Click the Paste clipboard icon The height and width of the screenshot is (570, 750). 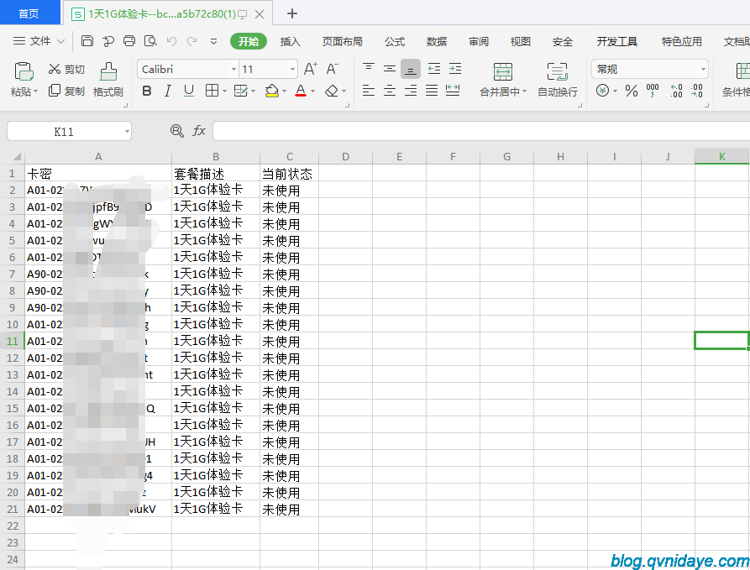pyautogui.click(x=24, y=71)
